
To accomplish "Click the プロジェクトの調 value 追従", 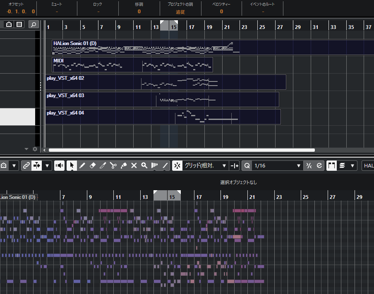I will (x=180, y=12).
